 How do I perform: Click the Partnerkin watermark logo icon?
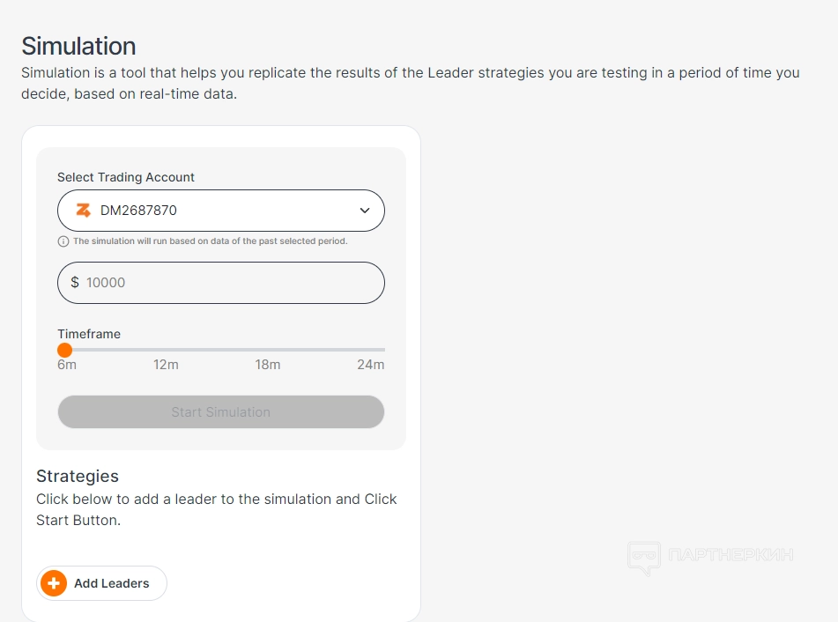point(644,558)
